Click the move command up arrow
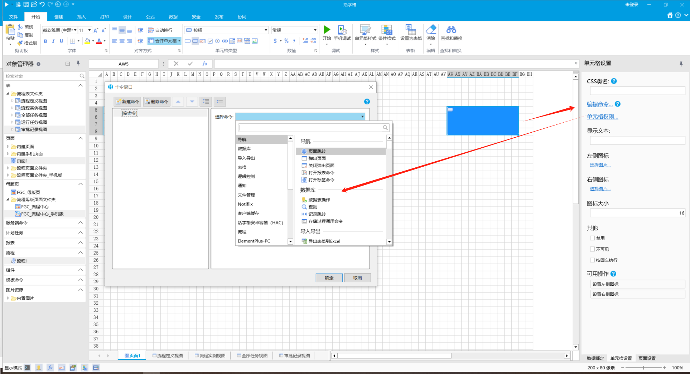This screenshot has height=374, width=690. click(x=178, y=102)
